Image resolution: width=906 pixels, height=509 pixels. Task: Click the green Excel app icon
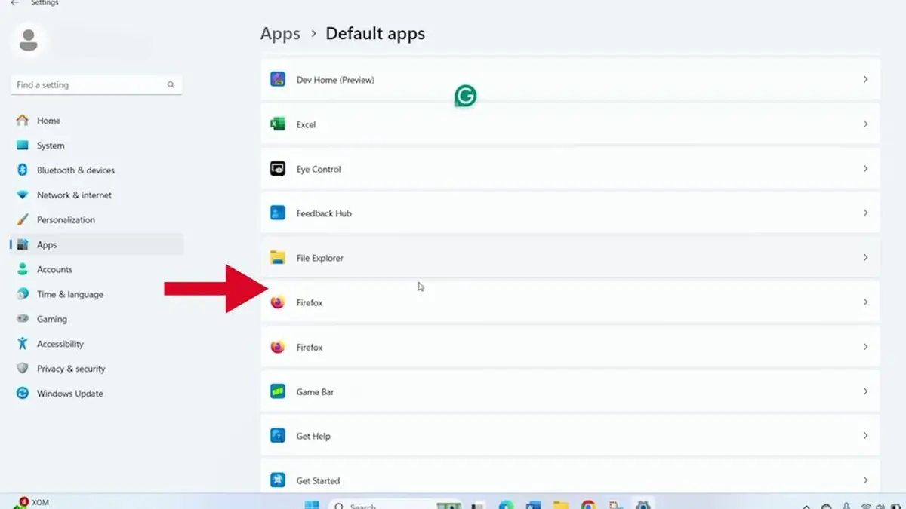278,124
